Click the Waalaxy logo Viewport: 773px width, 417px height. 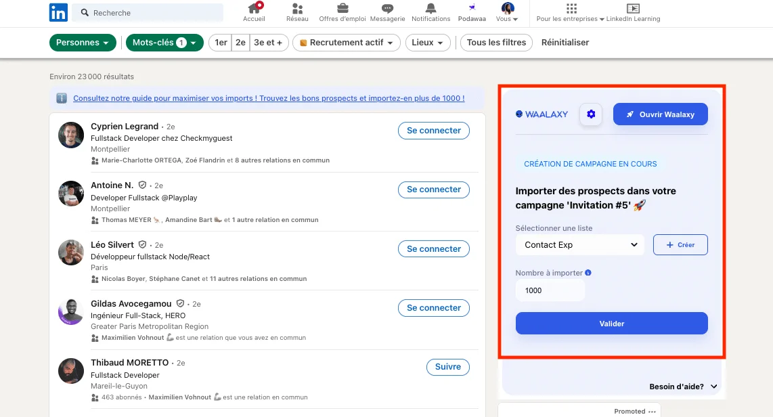[x=542, y=114]
